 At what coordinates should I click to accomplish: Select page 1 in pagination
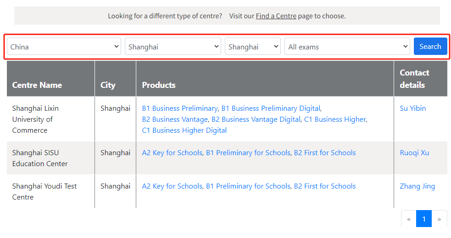(424, 219)
